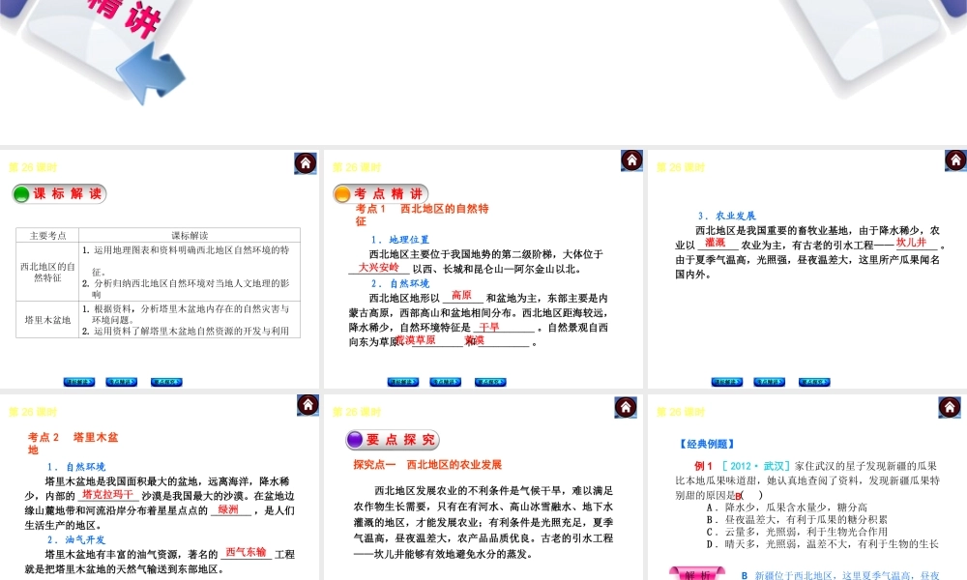The image size is (967, 580).
Task: Click subheading 1. 地理位置
Action: pos(399,240)
